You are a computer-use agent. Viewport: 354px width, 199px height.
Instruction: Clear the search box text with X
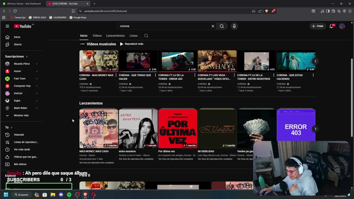213,26
